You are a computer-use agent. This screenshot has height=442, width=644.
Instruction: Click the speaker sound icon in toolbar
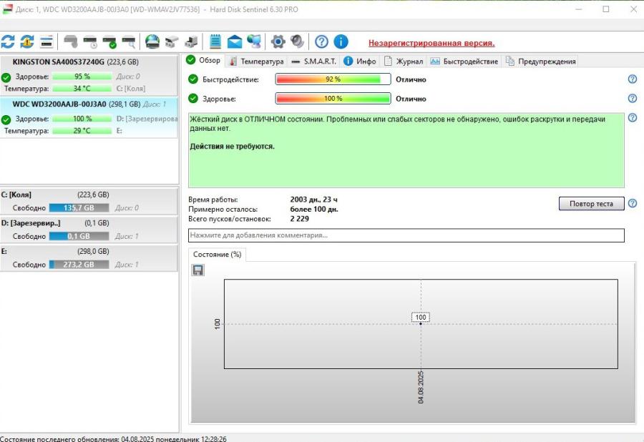[297, 41]
